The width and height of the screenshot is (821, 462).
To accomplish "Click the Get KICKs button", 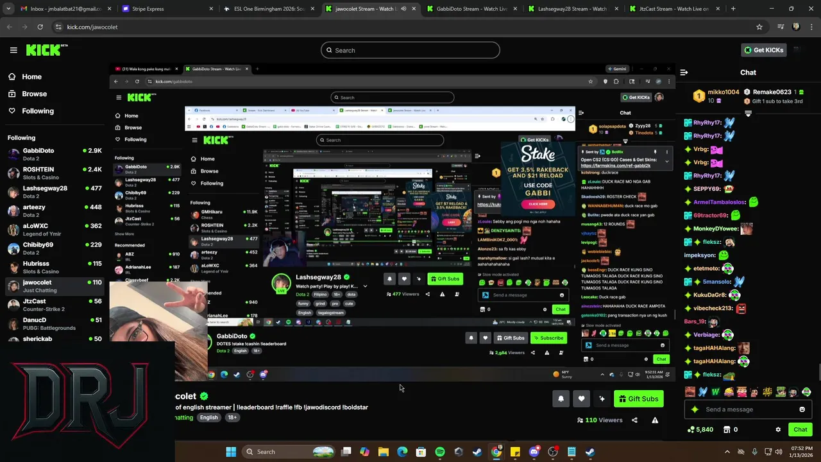I will tap(763, 50).
